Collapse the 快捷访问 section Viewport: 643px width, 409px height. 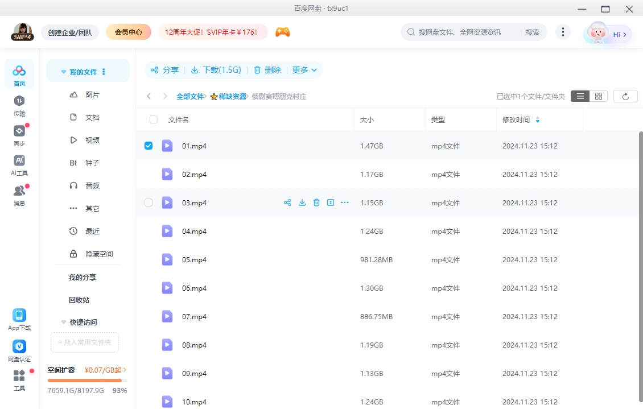63,322
